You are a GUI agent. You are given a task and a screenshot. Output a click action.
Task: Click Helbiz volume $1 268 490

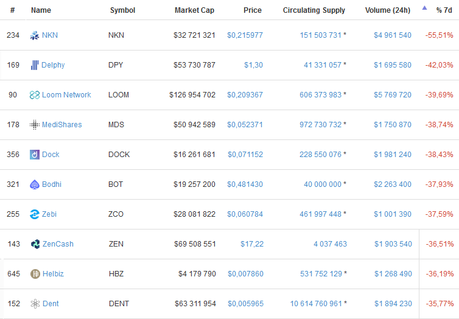(393, 274)
